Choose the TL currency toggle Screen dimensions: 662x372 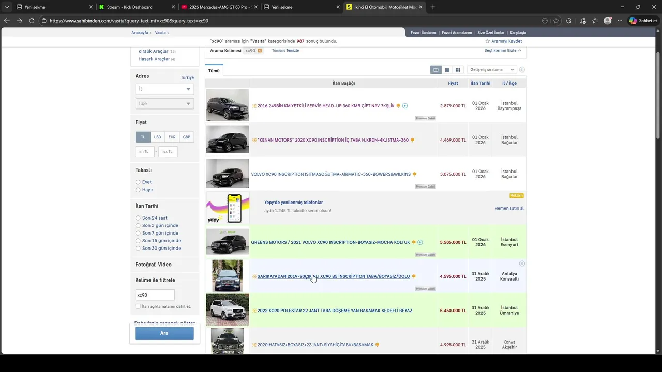[143, 137]
